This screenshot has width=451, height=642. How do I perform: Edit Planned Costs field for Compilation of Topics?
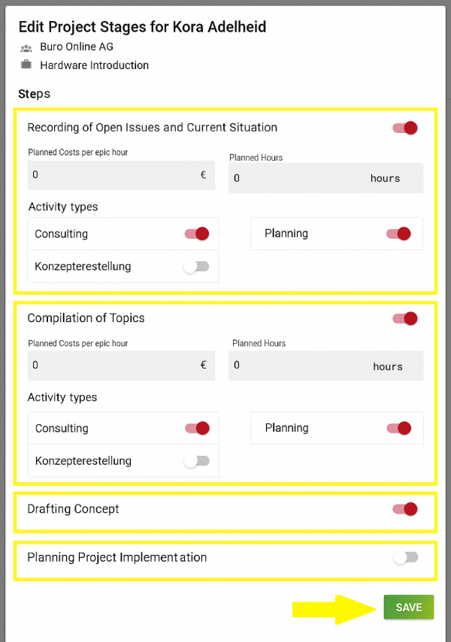tap(113, 366)
